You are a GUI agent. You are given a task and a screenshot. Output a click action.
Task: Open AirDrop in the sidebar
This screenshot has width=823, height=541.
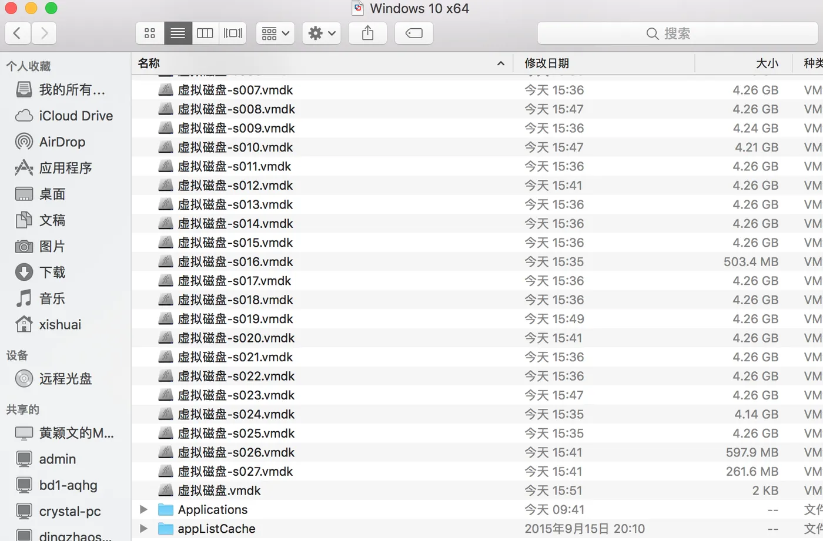click(x=65, y=142)
